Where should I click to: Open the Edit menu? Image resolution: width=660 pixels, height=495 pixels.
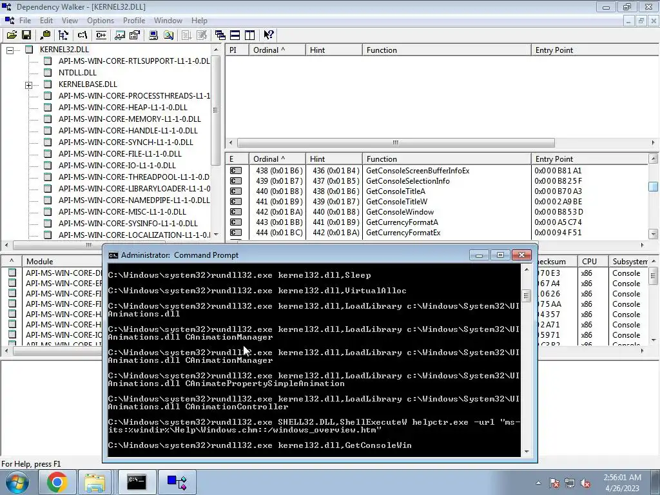(x=46, y=20)
